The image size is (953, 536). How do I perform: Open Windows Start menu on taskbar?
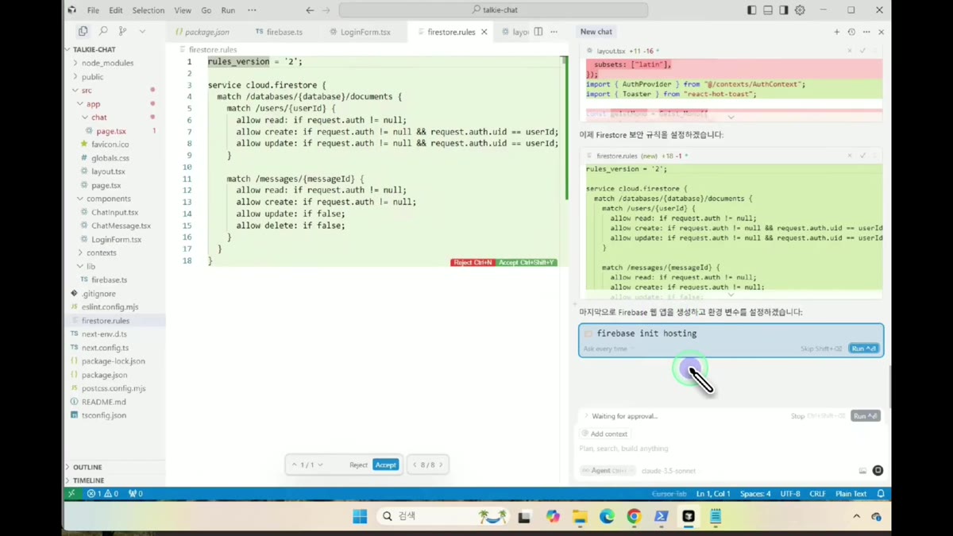(360, 516)
